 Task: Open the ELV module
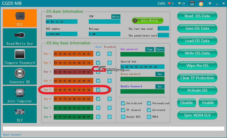coord(20,114)
